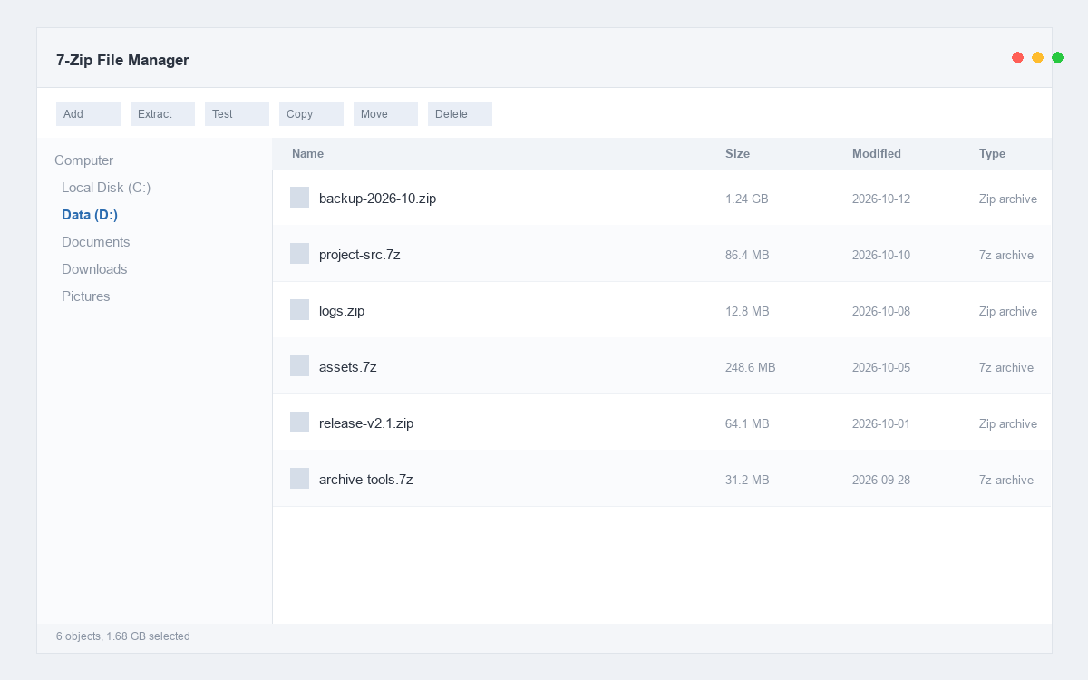
Task: Click the Type column header
Action: point(992,154)
